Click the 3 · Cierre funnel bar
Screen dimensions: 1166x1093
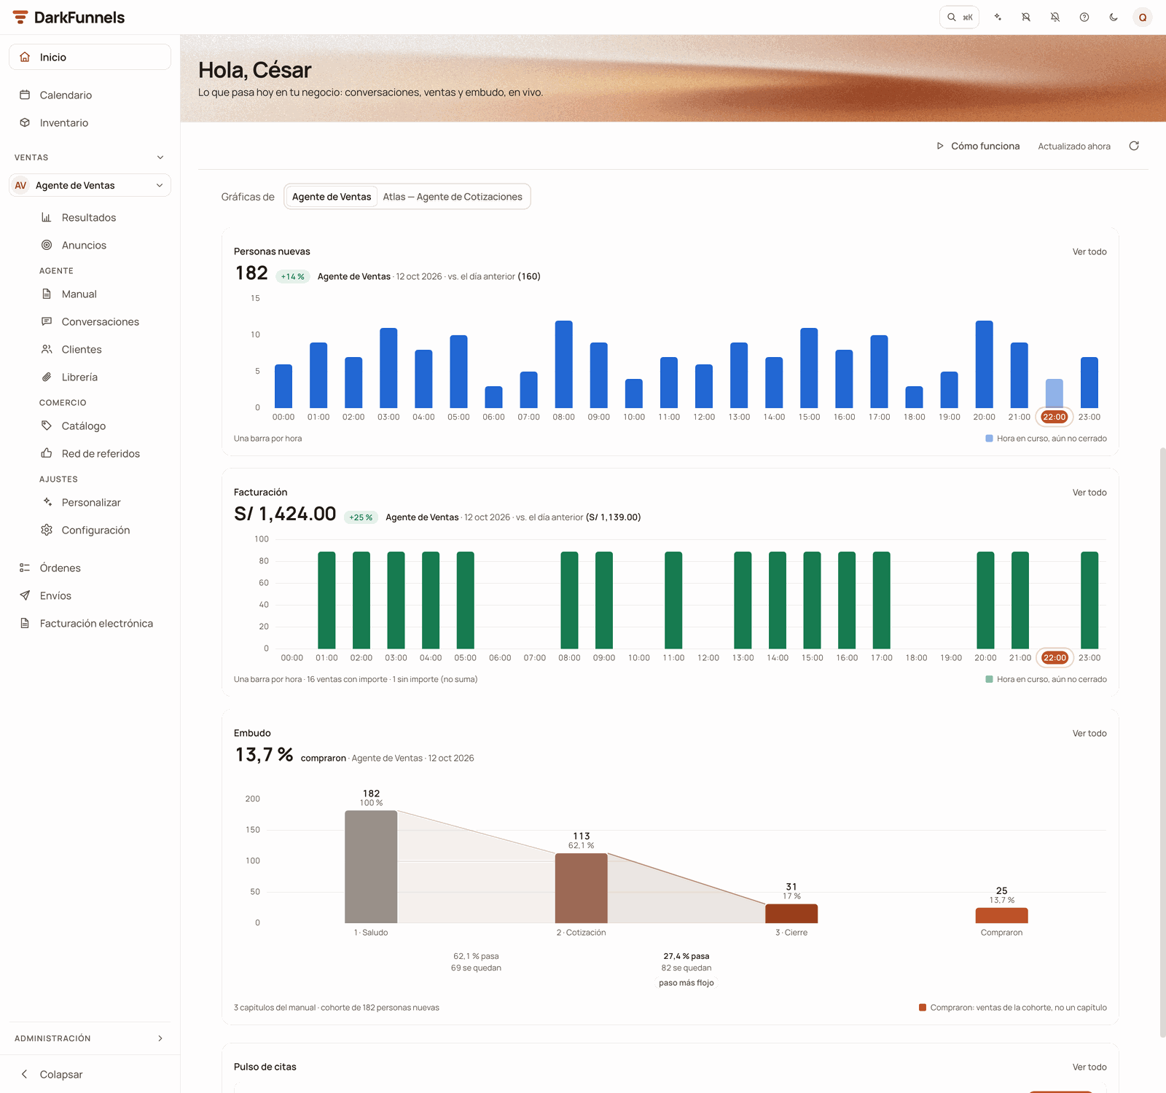coord(791,914)
